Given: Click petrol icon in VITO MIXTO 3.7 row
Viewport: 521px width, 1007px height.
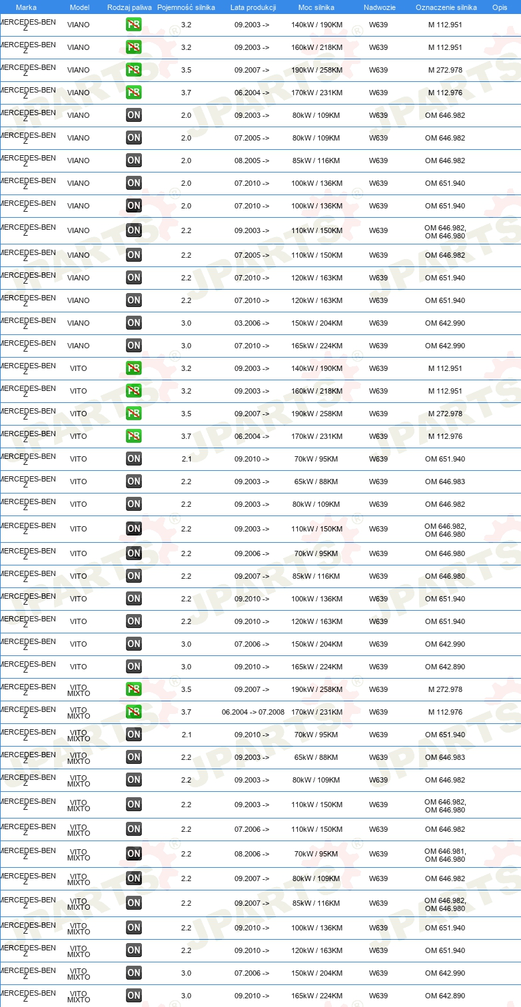Looking at the screenshot, I should (134, 712).
